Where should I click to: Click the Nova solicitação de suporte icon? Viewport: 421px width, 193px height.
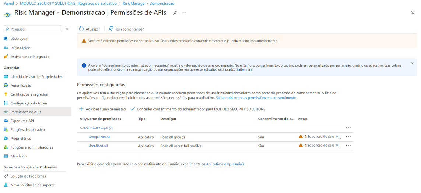6,185
